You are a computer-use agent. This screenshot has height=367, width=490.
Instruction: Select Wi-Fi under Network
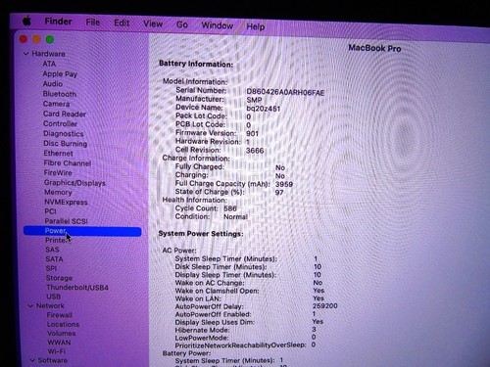pos(57,351)
